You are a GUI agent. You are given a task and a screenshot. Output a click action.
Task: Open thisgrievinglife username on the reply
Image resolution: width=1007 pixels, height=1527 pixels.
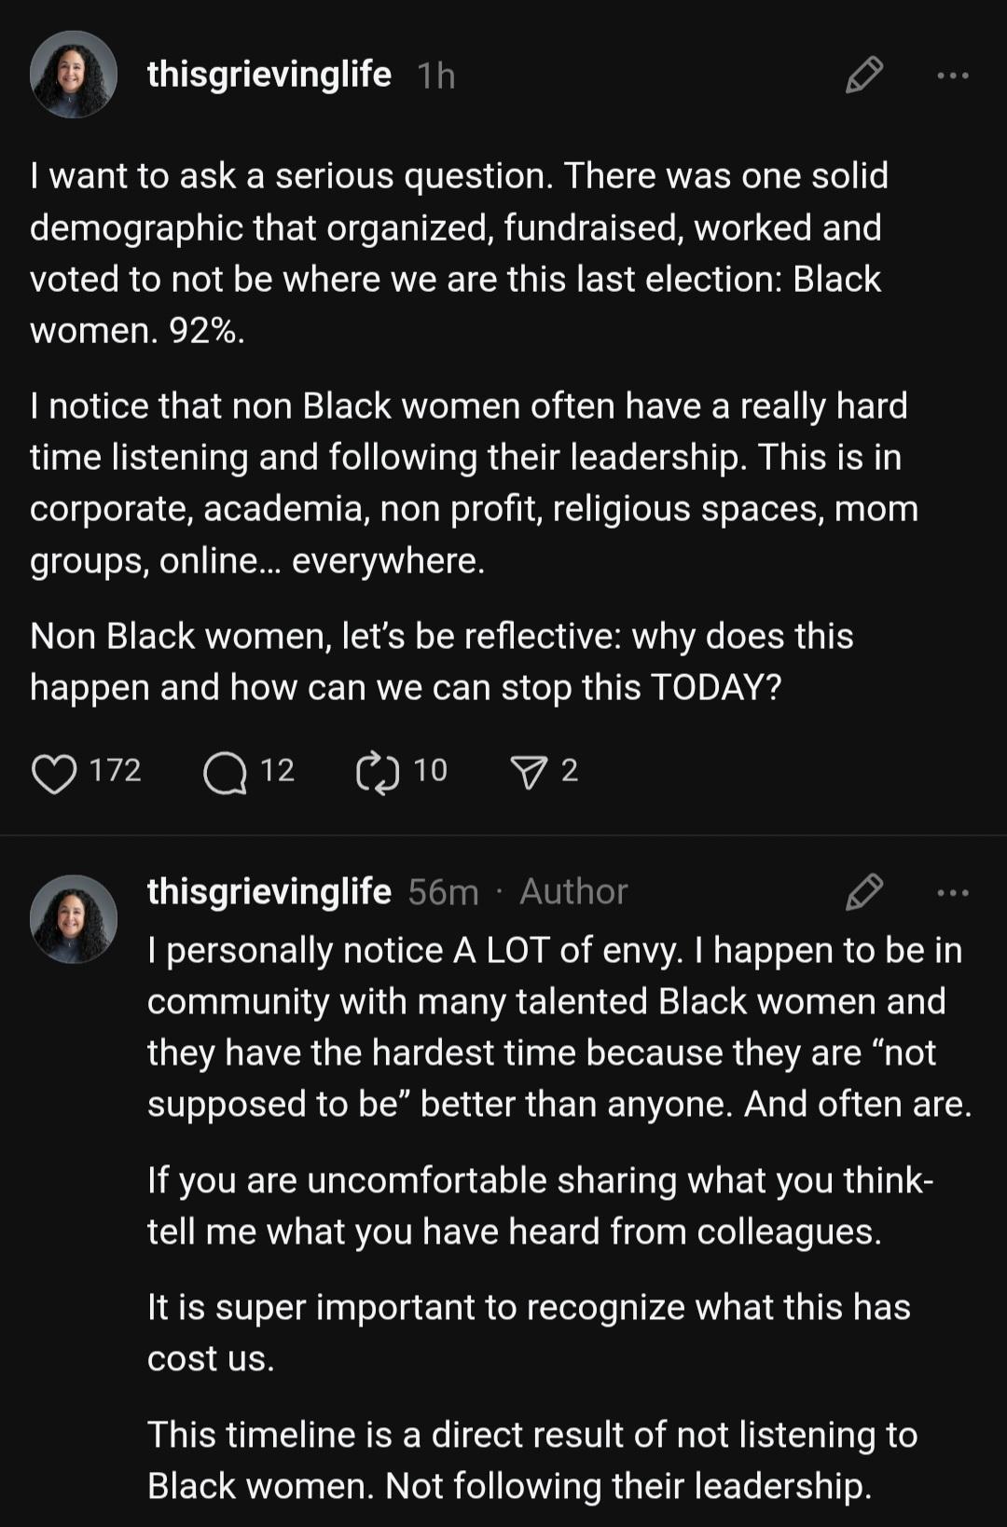[x=269, y=892]
